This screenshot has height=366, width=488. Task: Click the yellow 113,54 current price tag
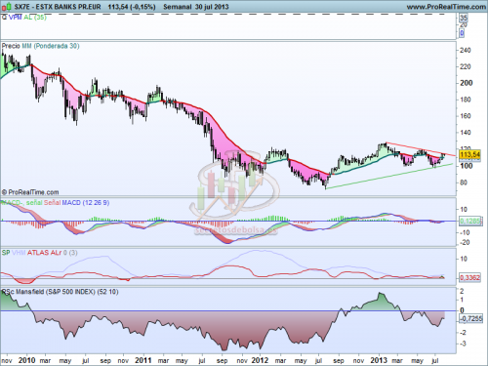coord(469,154)
